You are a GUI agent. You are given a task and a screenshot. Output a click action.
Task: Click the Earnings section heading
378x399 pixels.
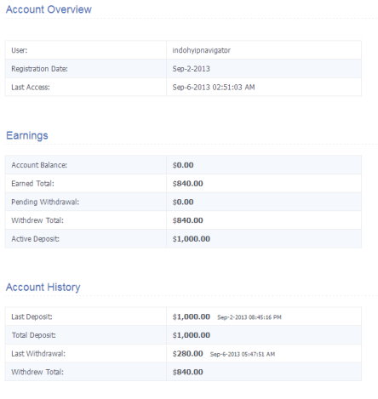coord(27,135)
